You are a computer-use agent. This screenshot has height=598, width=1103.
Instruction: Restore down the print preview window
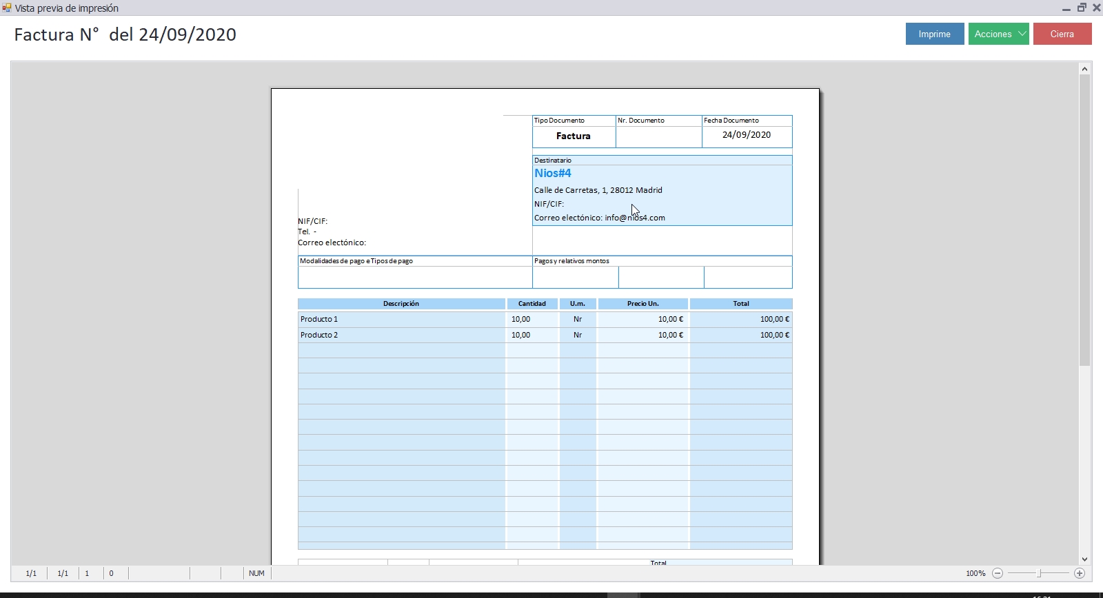pos(1082,8)
